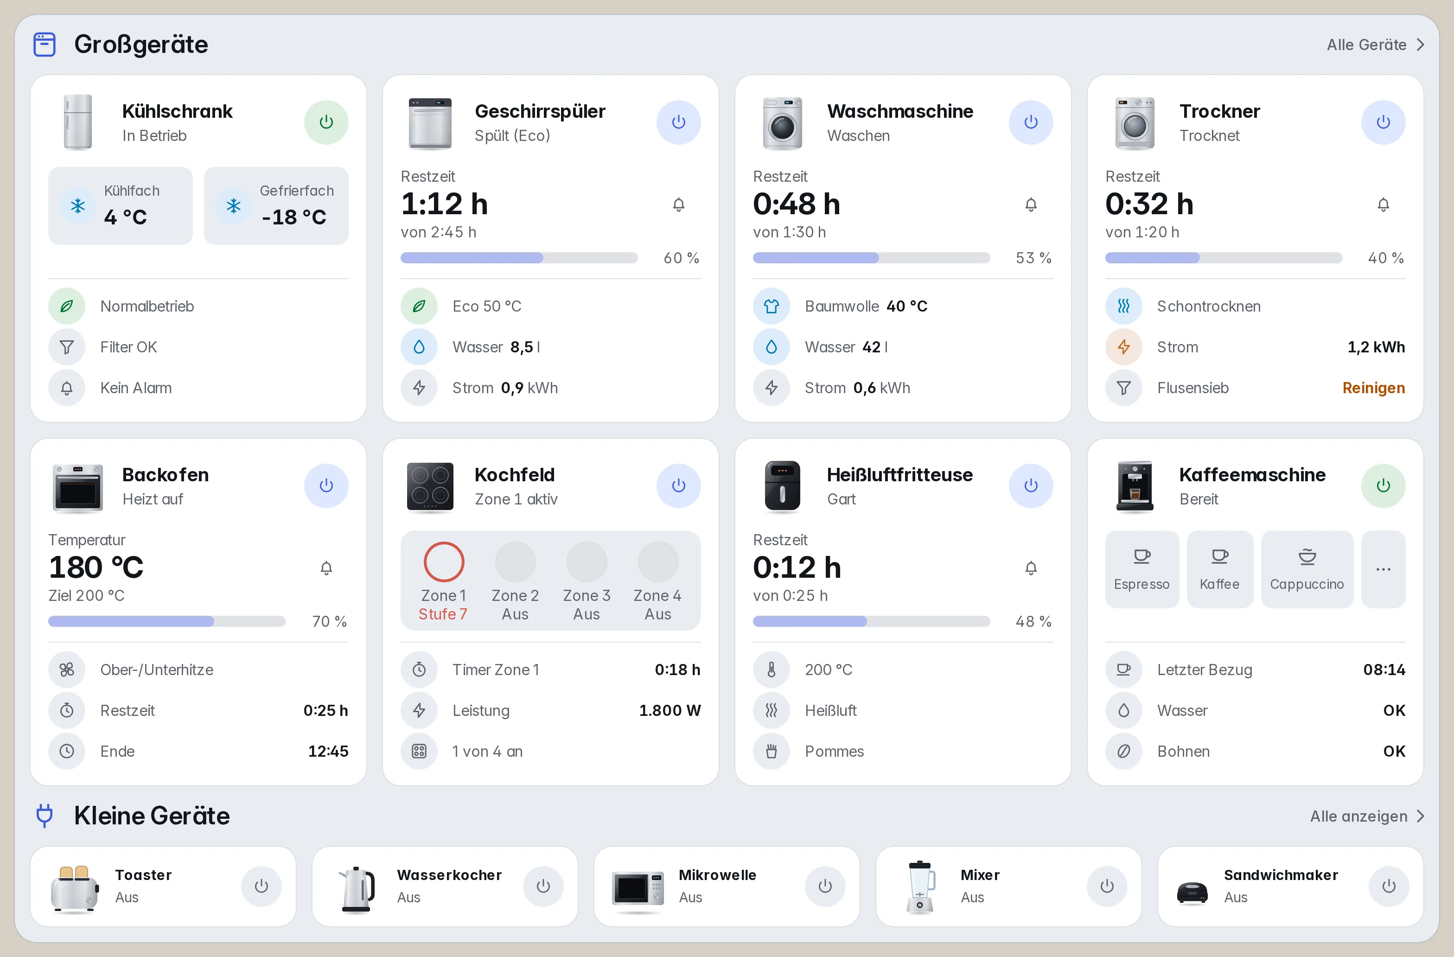1454x957 pixels.
Task: Open the Kühlfach 4 °C tile
Action: tap(121, 206)
